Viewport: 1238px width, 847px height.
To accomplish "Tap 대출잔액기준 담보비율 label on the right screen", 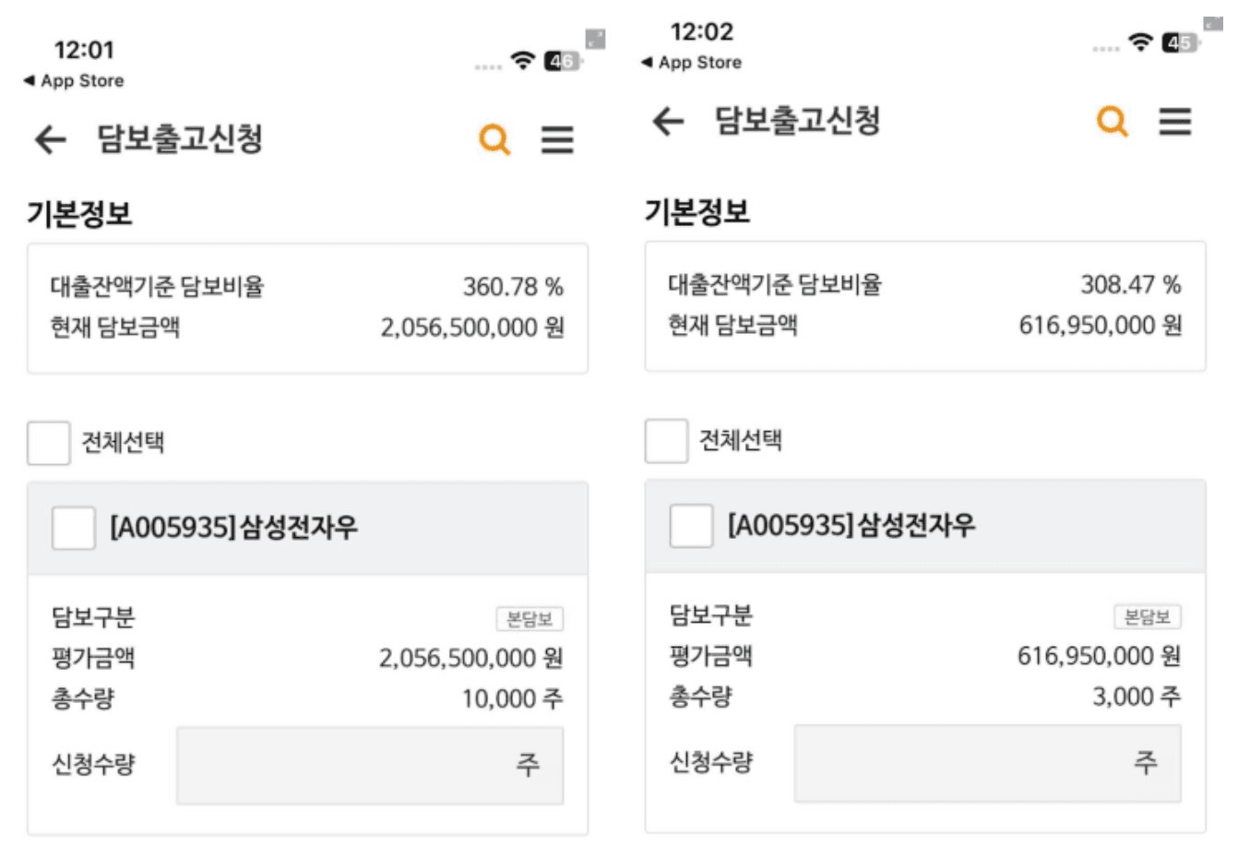I will click(775, 285).
